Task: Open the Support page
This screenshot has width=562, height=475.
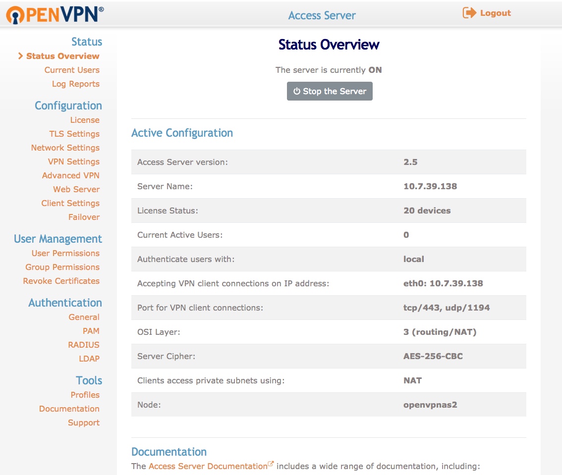Action: 84,422
